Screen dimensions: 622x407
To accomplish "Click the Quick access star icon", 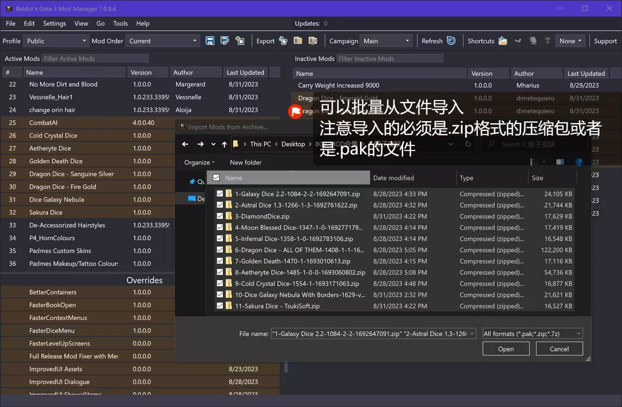I will (192, 182).
